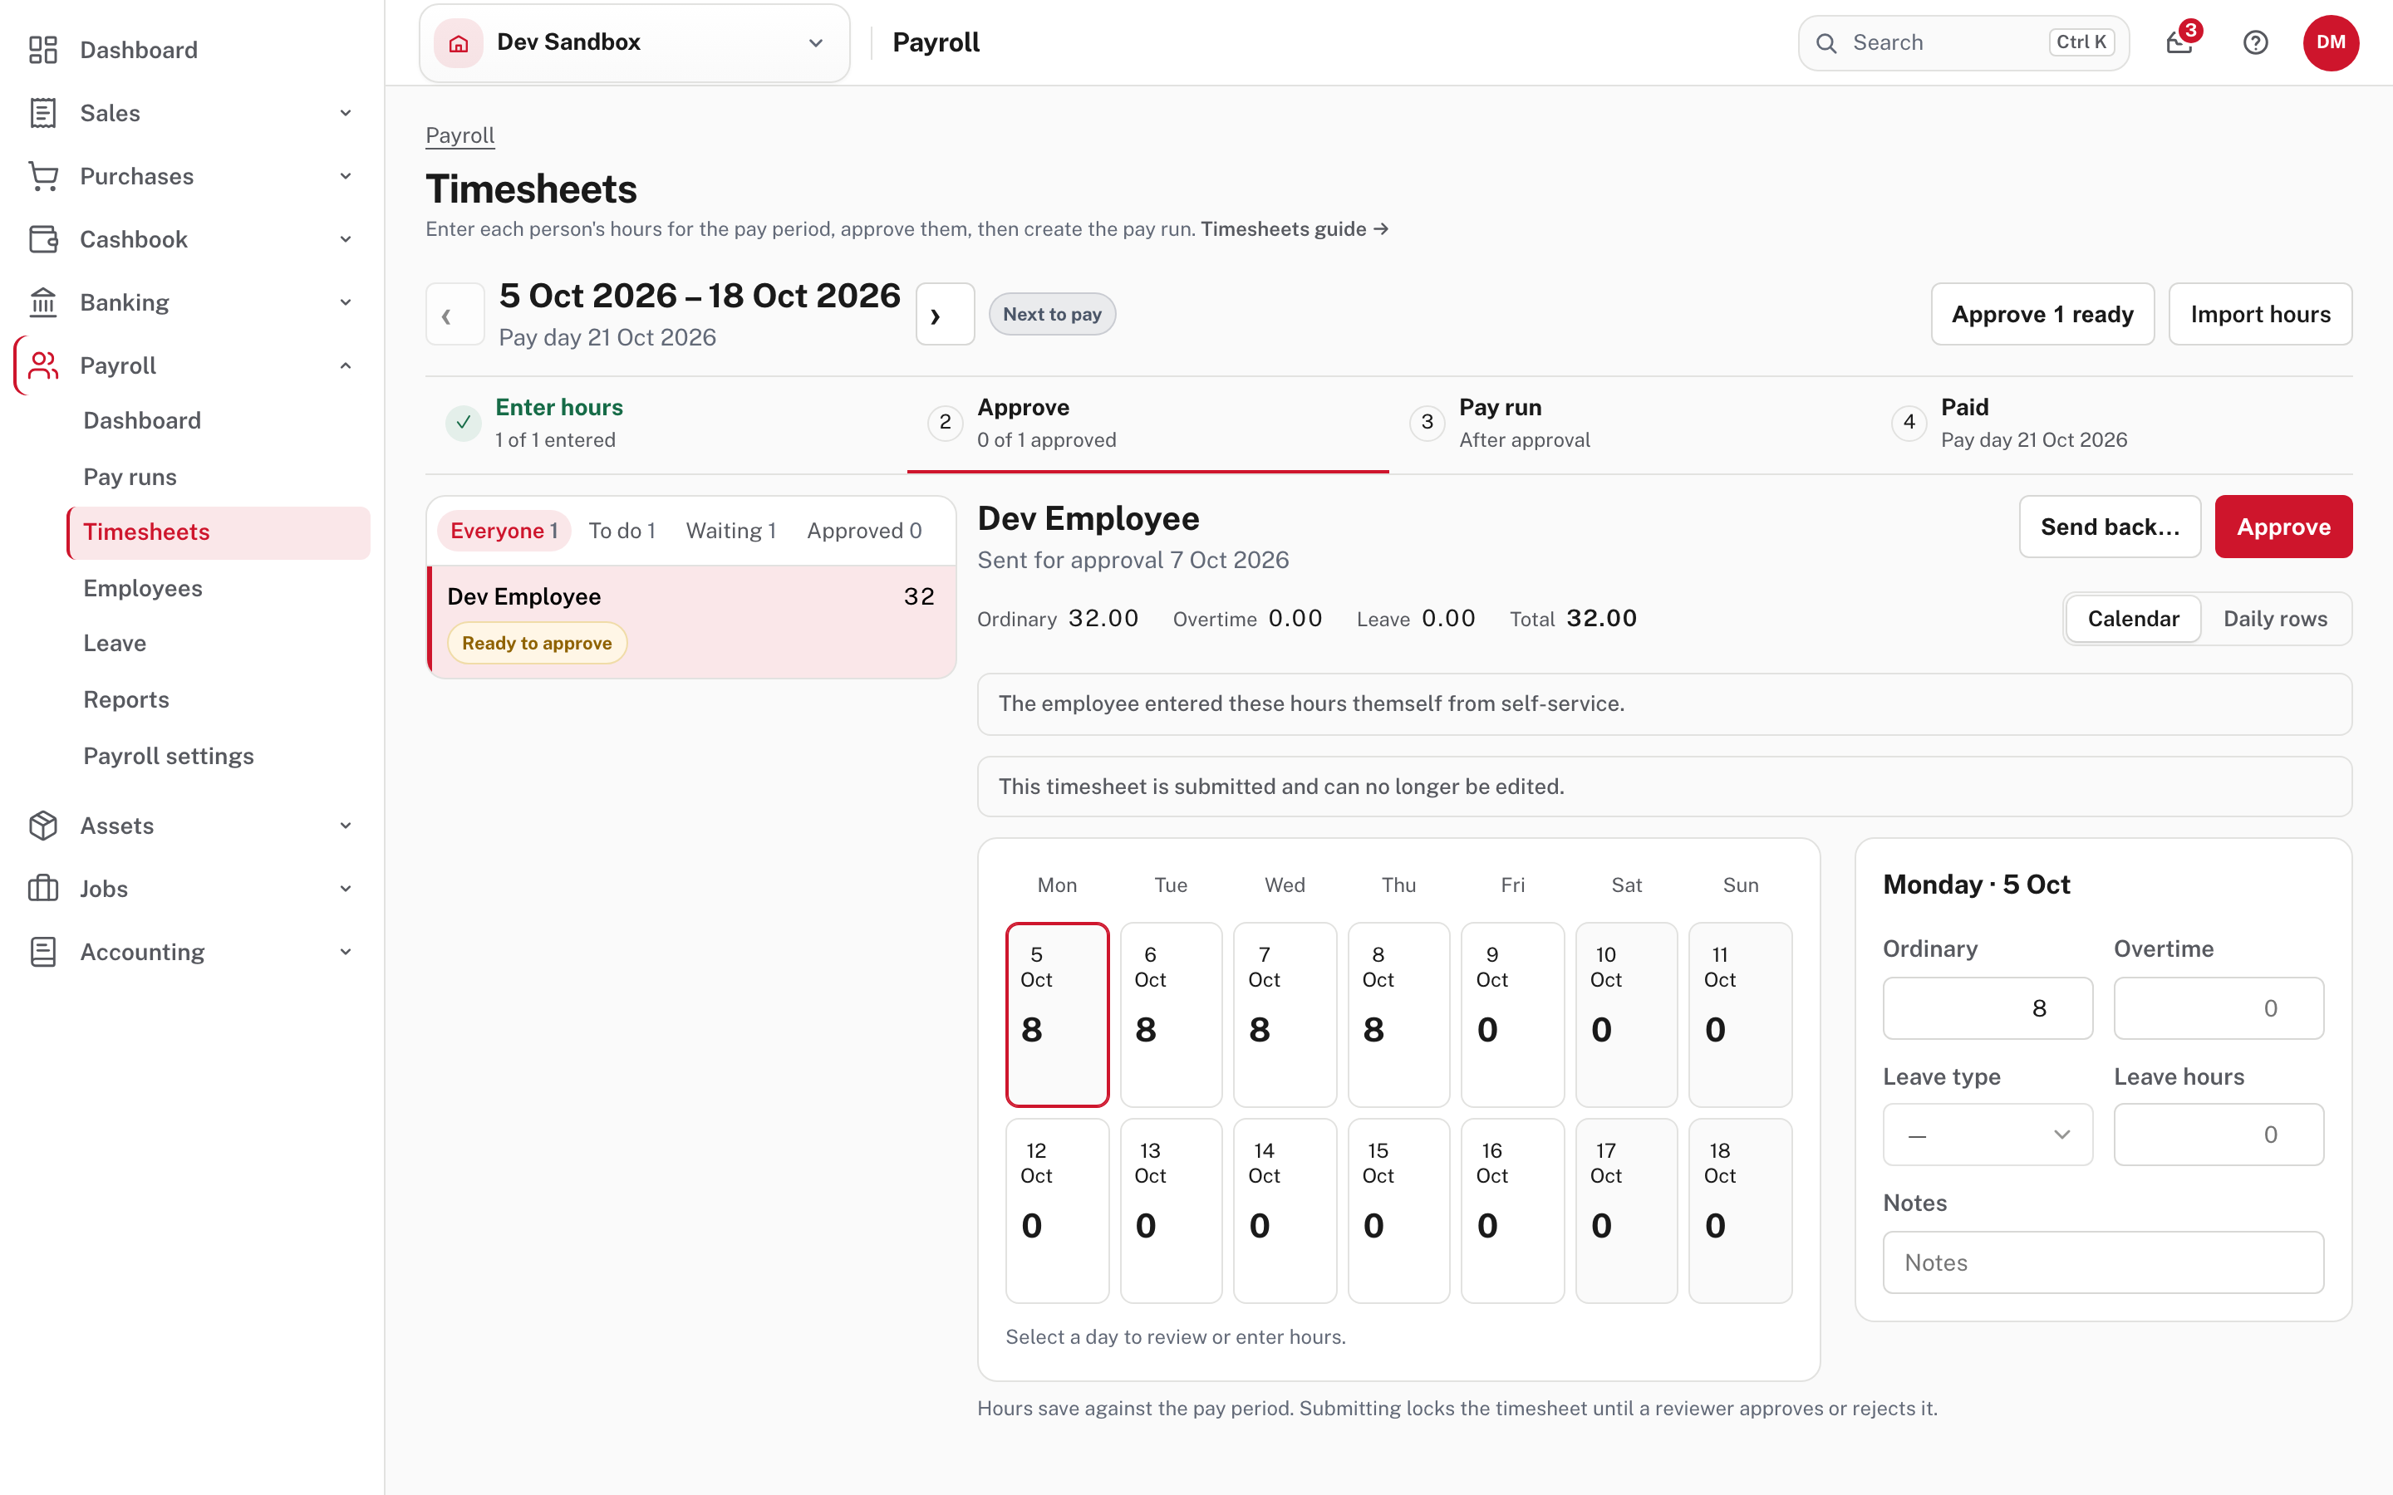2393x1495 pixels.
Task: Go to next pay period arrow
Action: [x=946, y=315]
